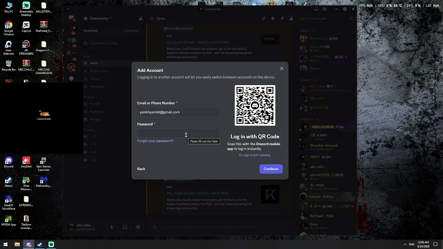Select TheForest_F... archive on desktop

click(44, 27)
